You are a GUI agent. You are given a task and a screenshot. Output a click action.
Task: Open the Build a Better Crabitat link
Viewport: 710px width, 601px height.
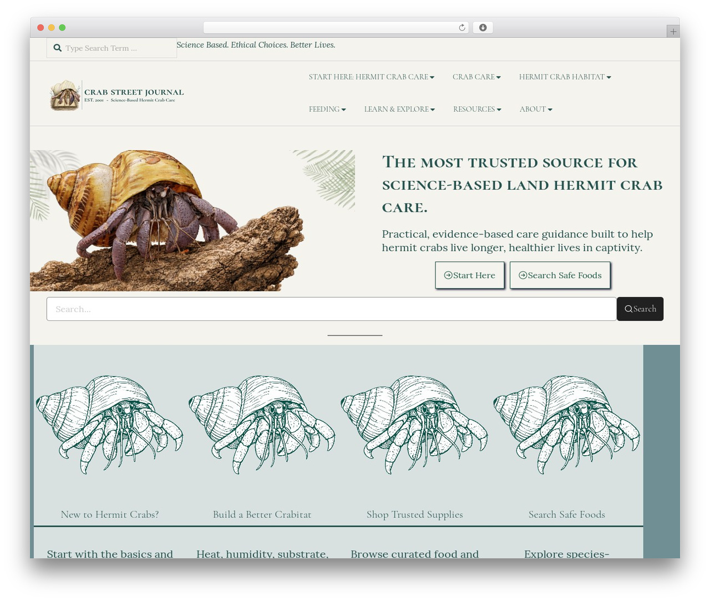(262, 515)
